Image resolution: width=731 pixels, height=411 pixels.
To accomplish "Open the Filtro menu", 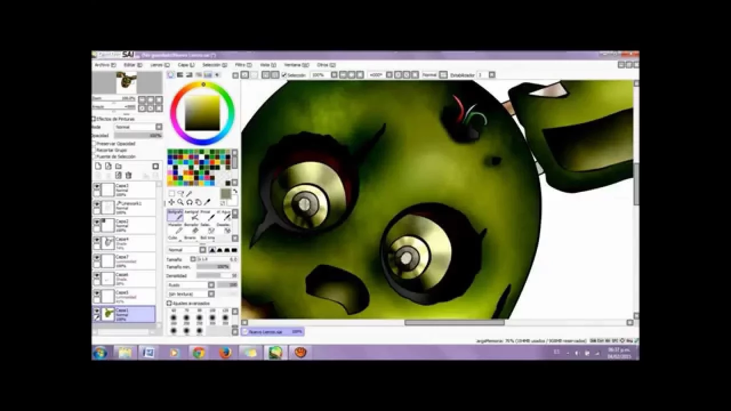I will click(243, 65).
